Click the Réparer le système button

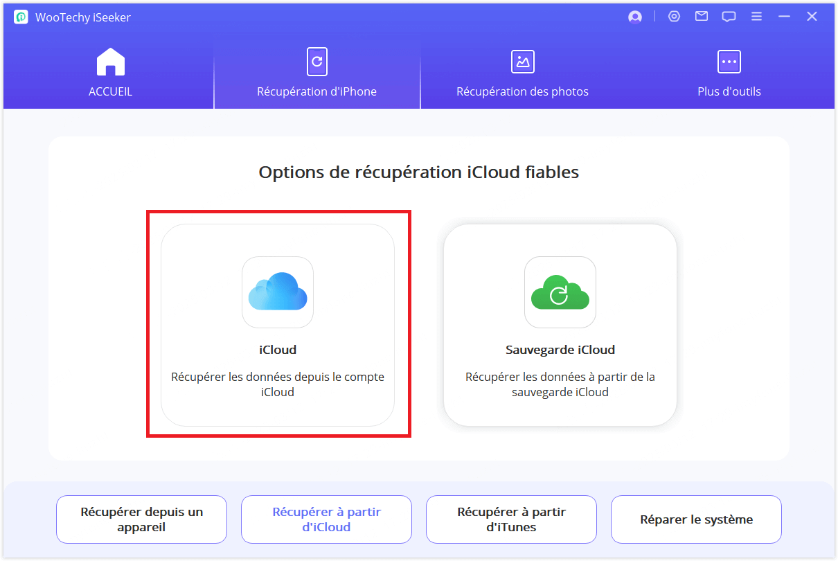click(x=696, y=519)
